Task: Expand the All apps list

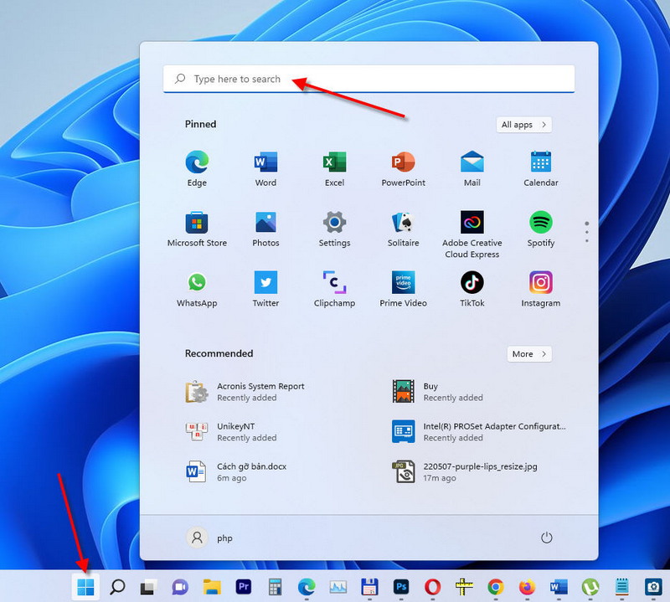Action: point(523,125)
